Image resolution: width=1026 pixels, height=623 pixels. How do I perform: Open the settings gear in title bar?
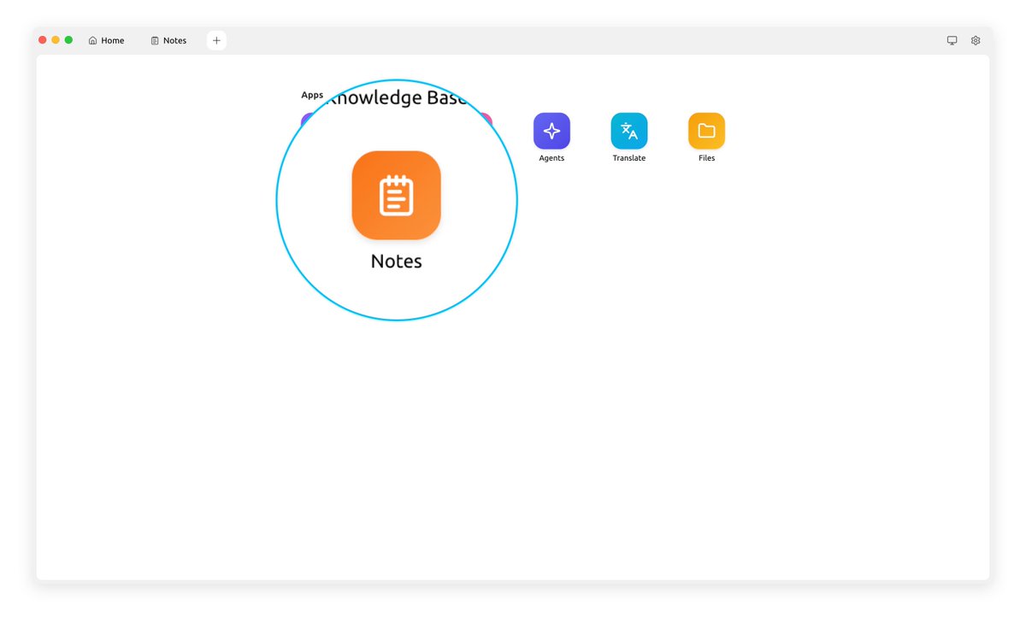click(x=976, y=40)
